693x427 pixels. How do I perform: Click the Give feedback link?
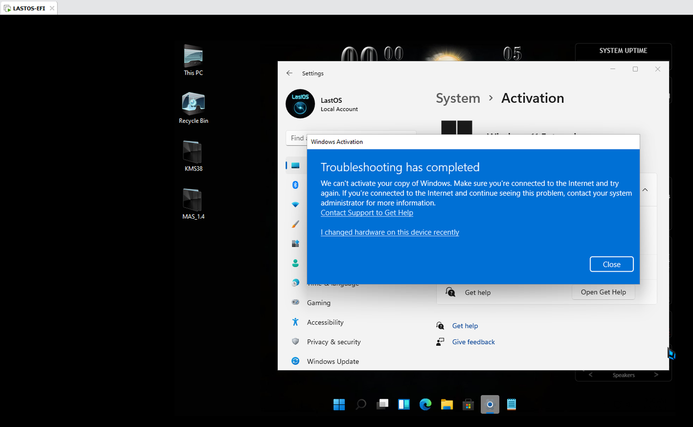coord(473,342)
